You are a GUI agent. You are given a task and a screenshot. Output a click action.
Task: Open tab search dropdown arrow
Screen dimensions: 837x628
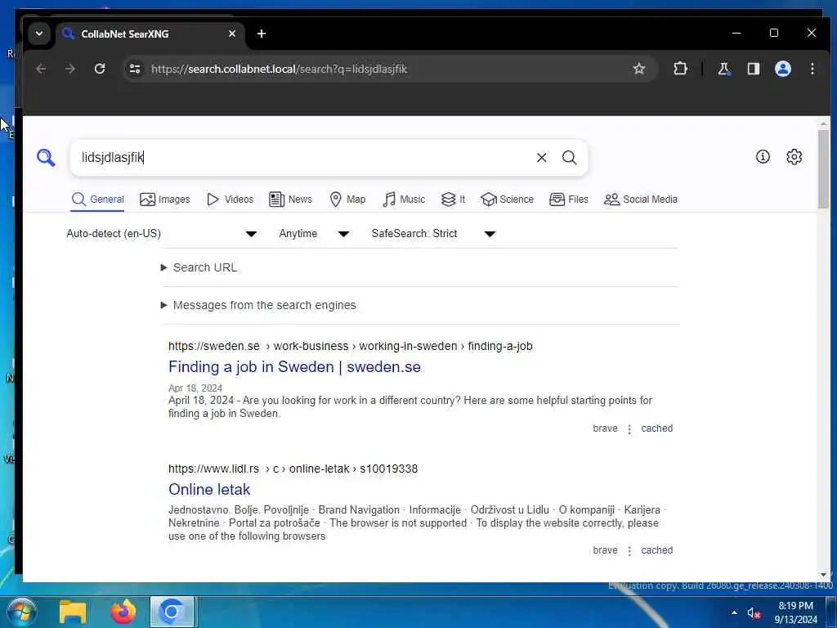[39, 34]
